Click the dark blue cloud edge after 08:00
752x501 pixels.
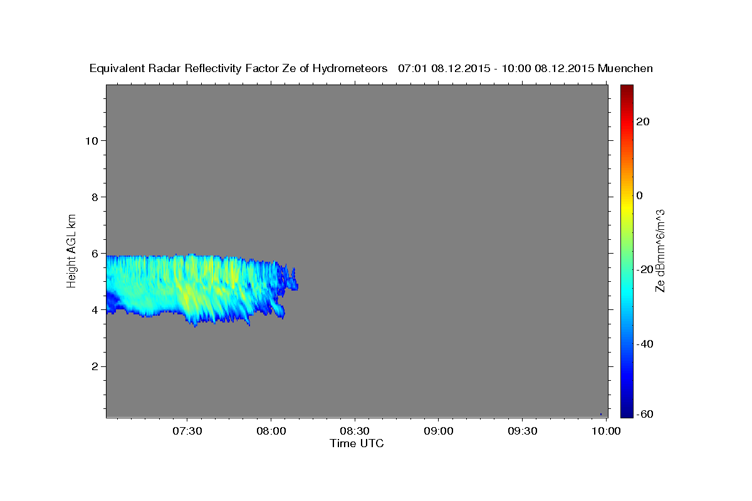[x=290, y=279]
